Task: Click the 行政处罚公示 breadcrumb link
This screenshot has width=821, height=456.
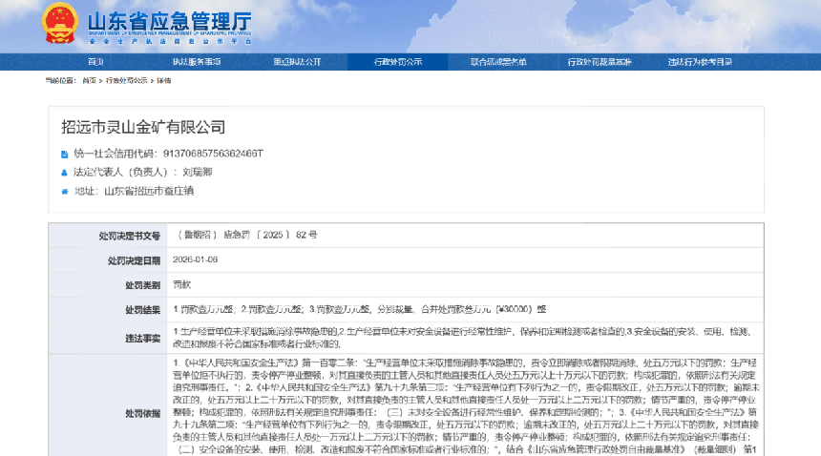Action: point(126,81)
